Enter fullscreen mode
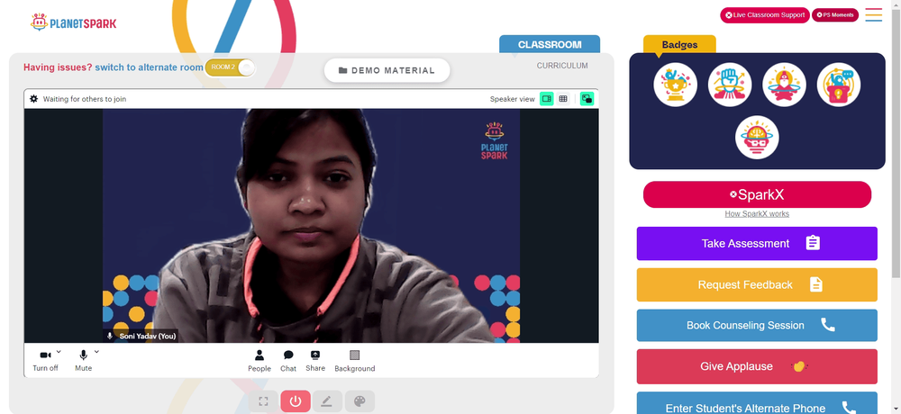Screen dimensions: 901x414 point(263,401)
